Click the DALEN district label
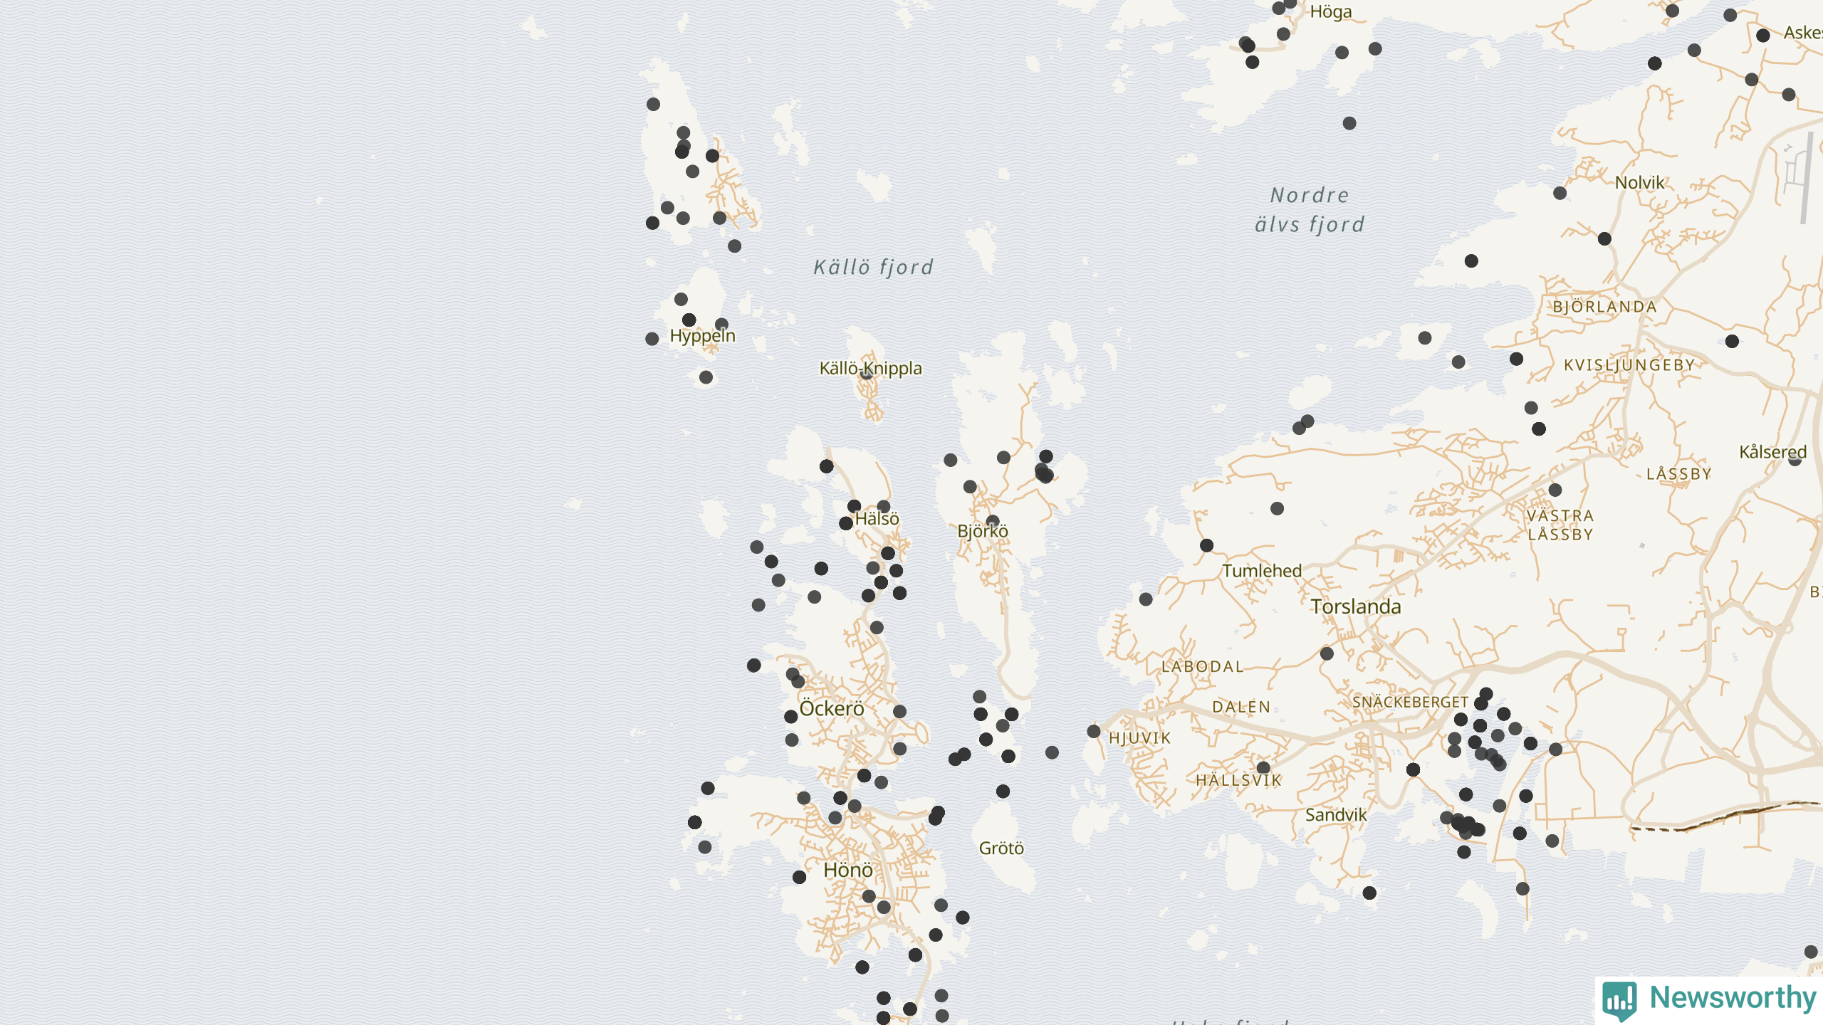This screenshot has width=1823, height=1025. click(1241, 708)
